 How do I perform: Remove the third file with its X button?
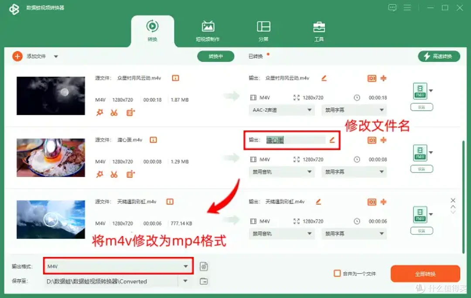point(453,200)
